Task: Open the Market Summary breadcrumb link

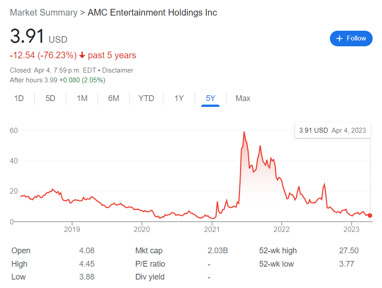Action: [x=43, y=12]
